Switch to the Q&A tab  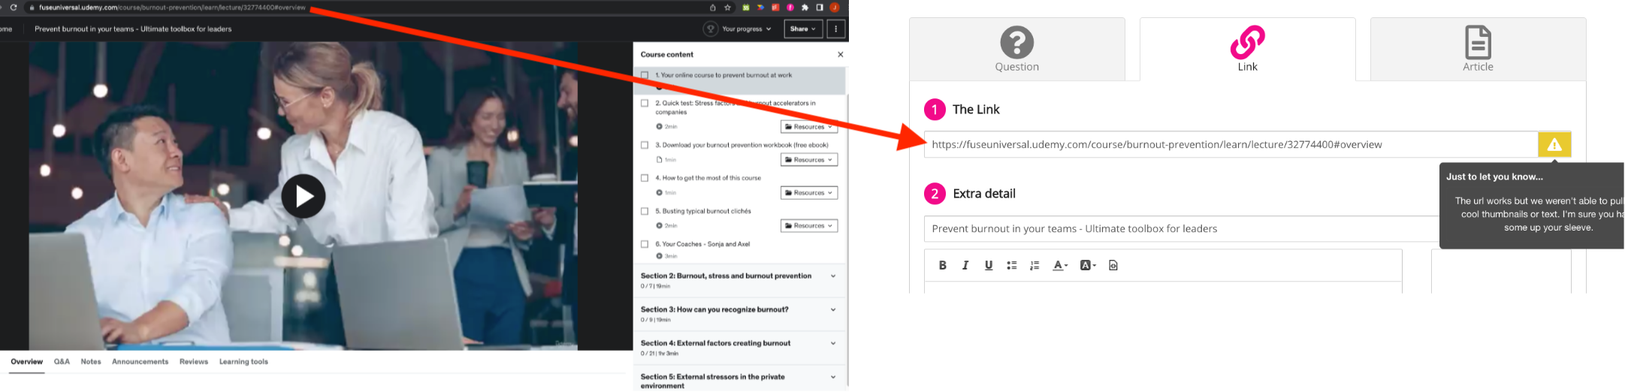62,362
